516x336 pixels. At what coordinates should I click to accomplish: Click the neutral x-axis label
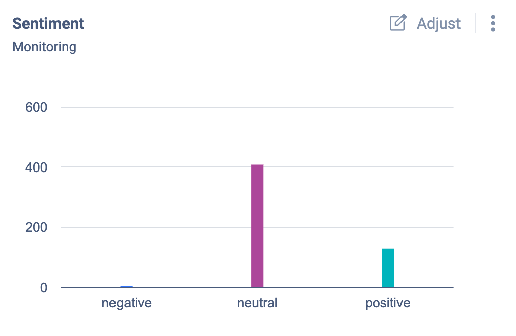click(257, 303)
